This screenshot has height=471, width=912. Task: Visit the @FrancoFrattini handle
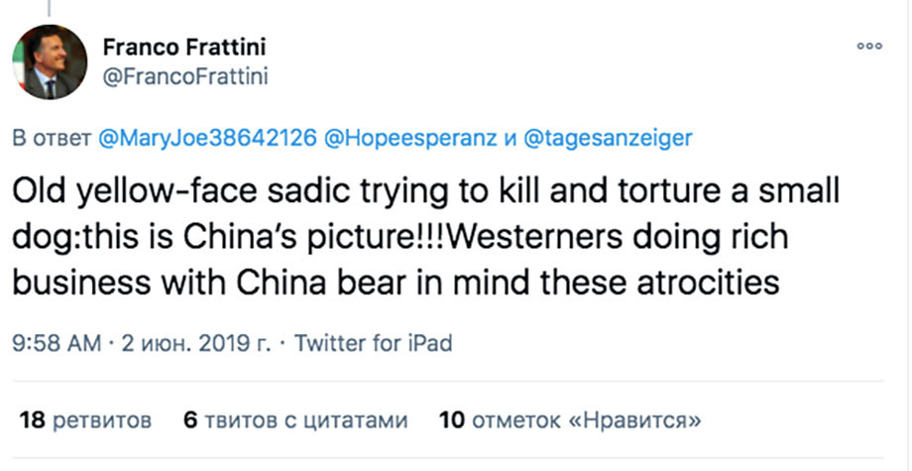185,76
